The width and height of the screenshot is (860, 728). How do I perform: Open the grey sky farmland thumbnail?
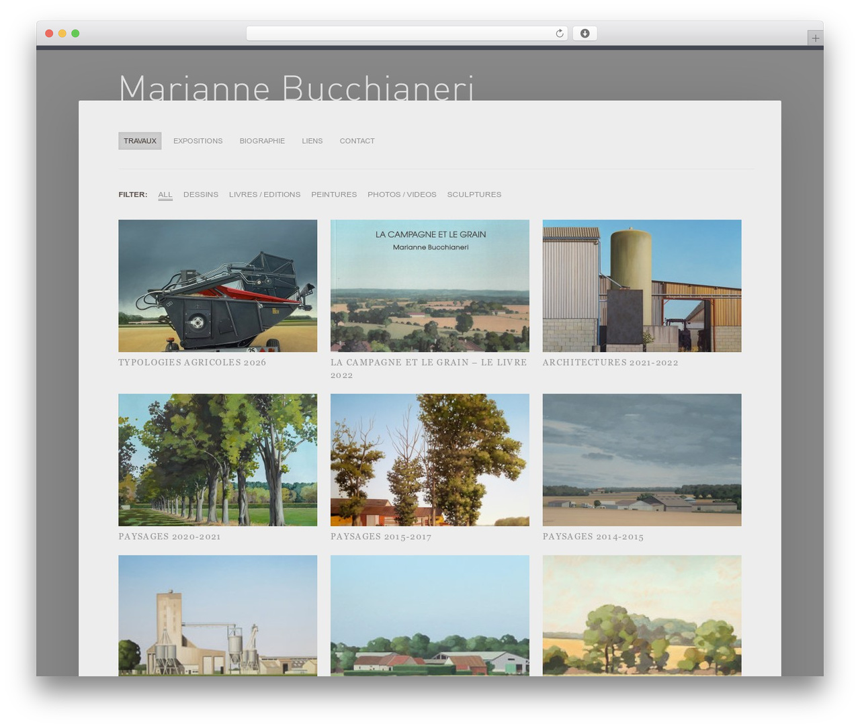pos(642,460)
